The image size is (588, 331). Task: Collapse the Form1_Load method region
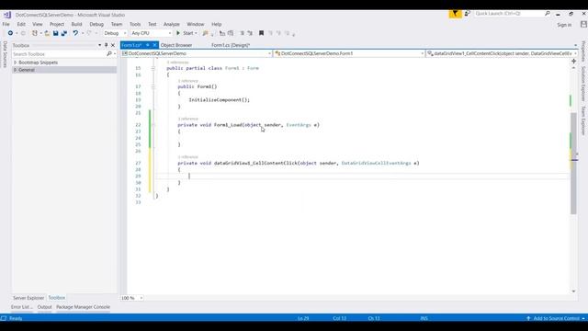[x=153, y=125]
